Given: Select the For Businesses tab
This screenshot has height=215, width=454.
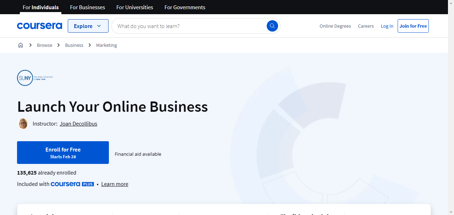Looking at the screenshot, I should tap(87, 7).
